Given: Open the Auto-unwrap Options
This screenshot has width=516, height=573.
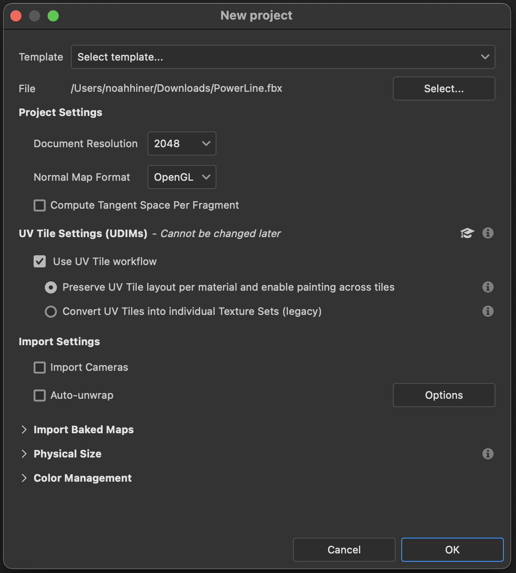Looking at the screenshot, I should coord(443,395).
